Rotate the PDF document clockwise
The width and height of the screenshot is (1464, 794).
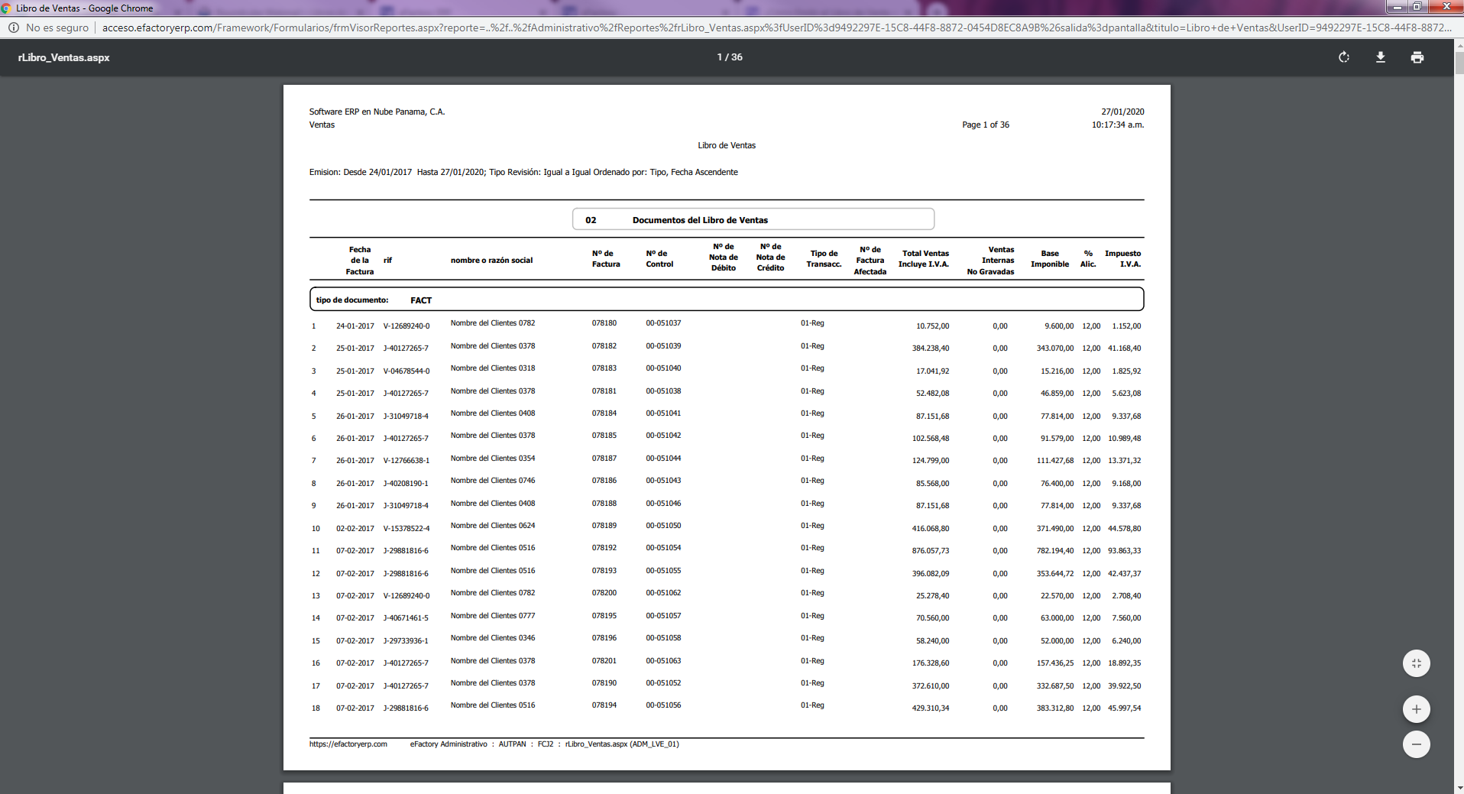1344,57
